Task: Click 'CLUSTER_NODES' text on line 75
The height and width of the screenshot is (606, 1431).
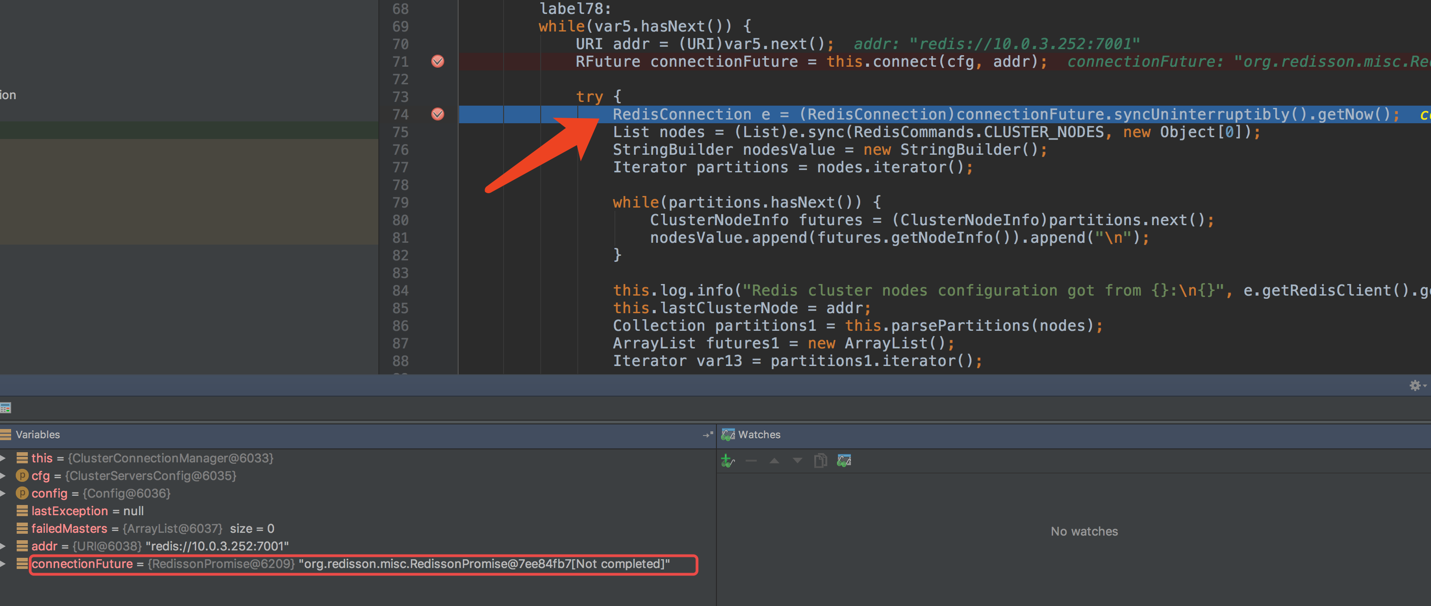Action: 1044,132
